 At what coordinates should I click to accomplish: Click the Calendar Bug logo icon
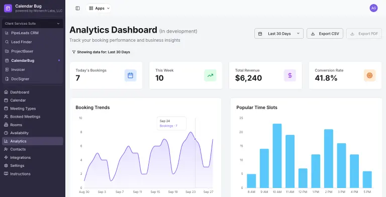coord(8,8)
